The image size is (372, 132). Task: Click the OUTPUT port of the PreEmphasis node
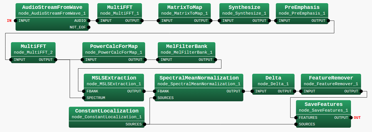coord(328,21)
